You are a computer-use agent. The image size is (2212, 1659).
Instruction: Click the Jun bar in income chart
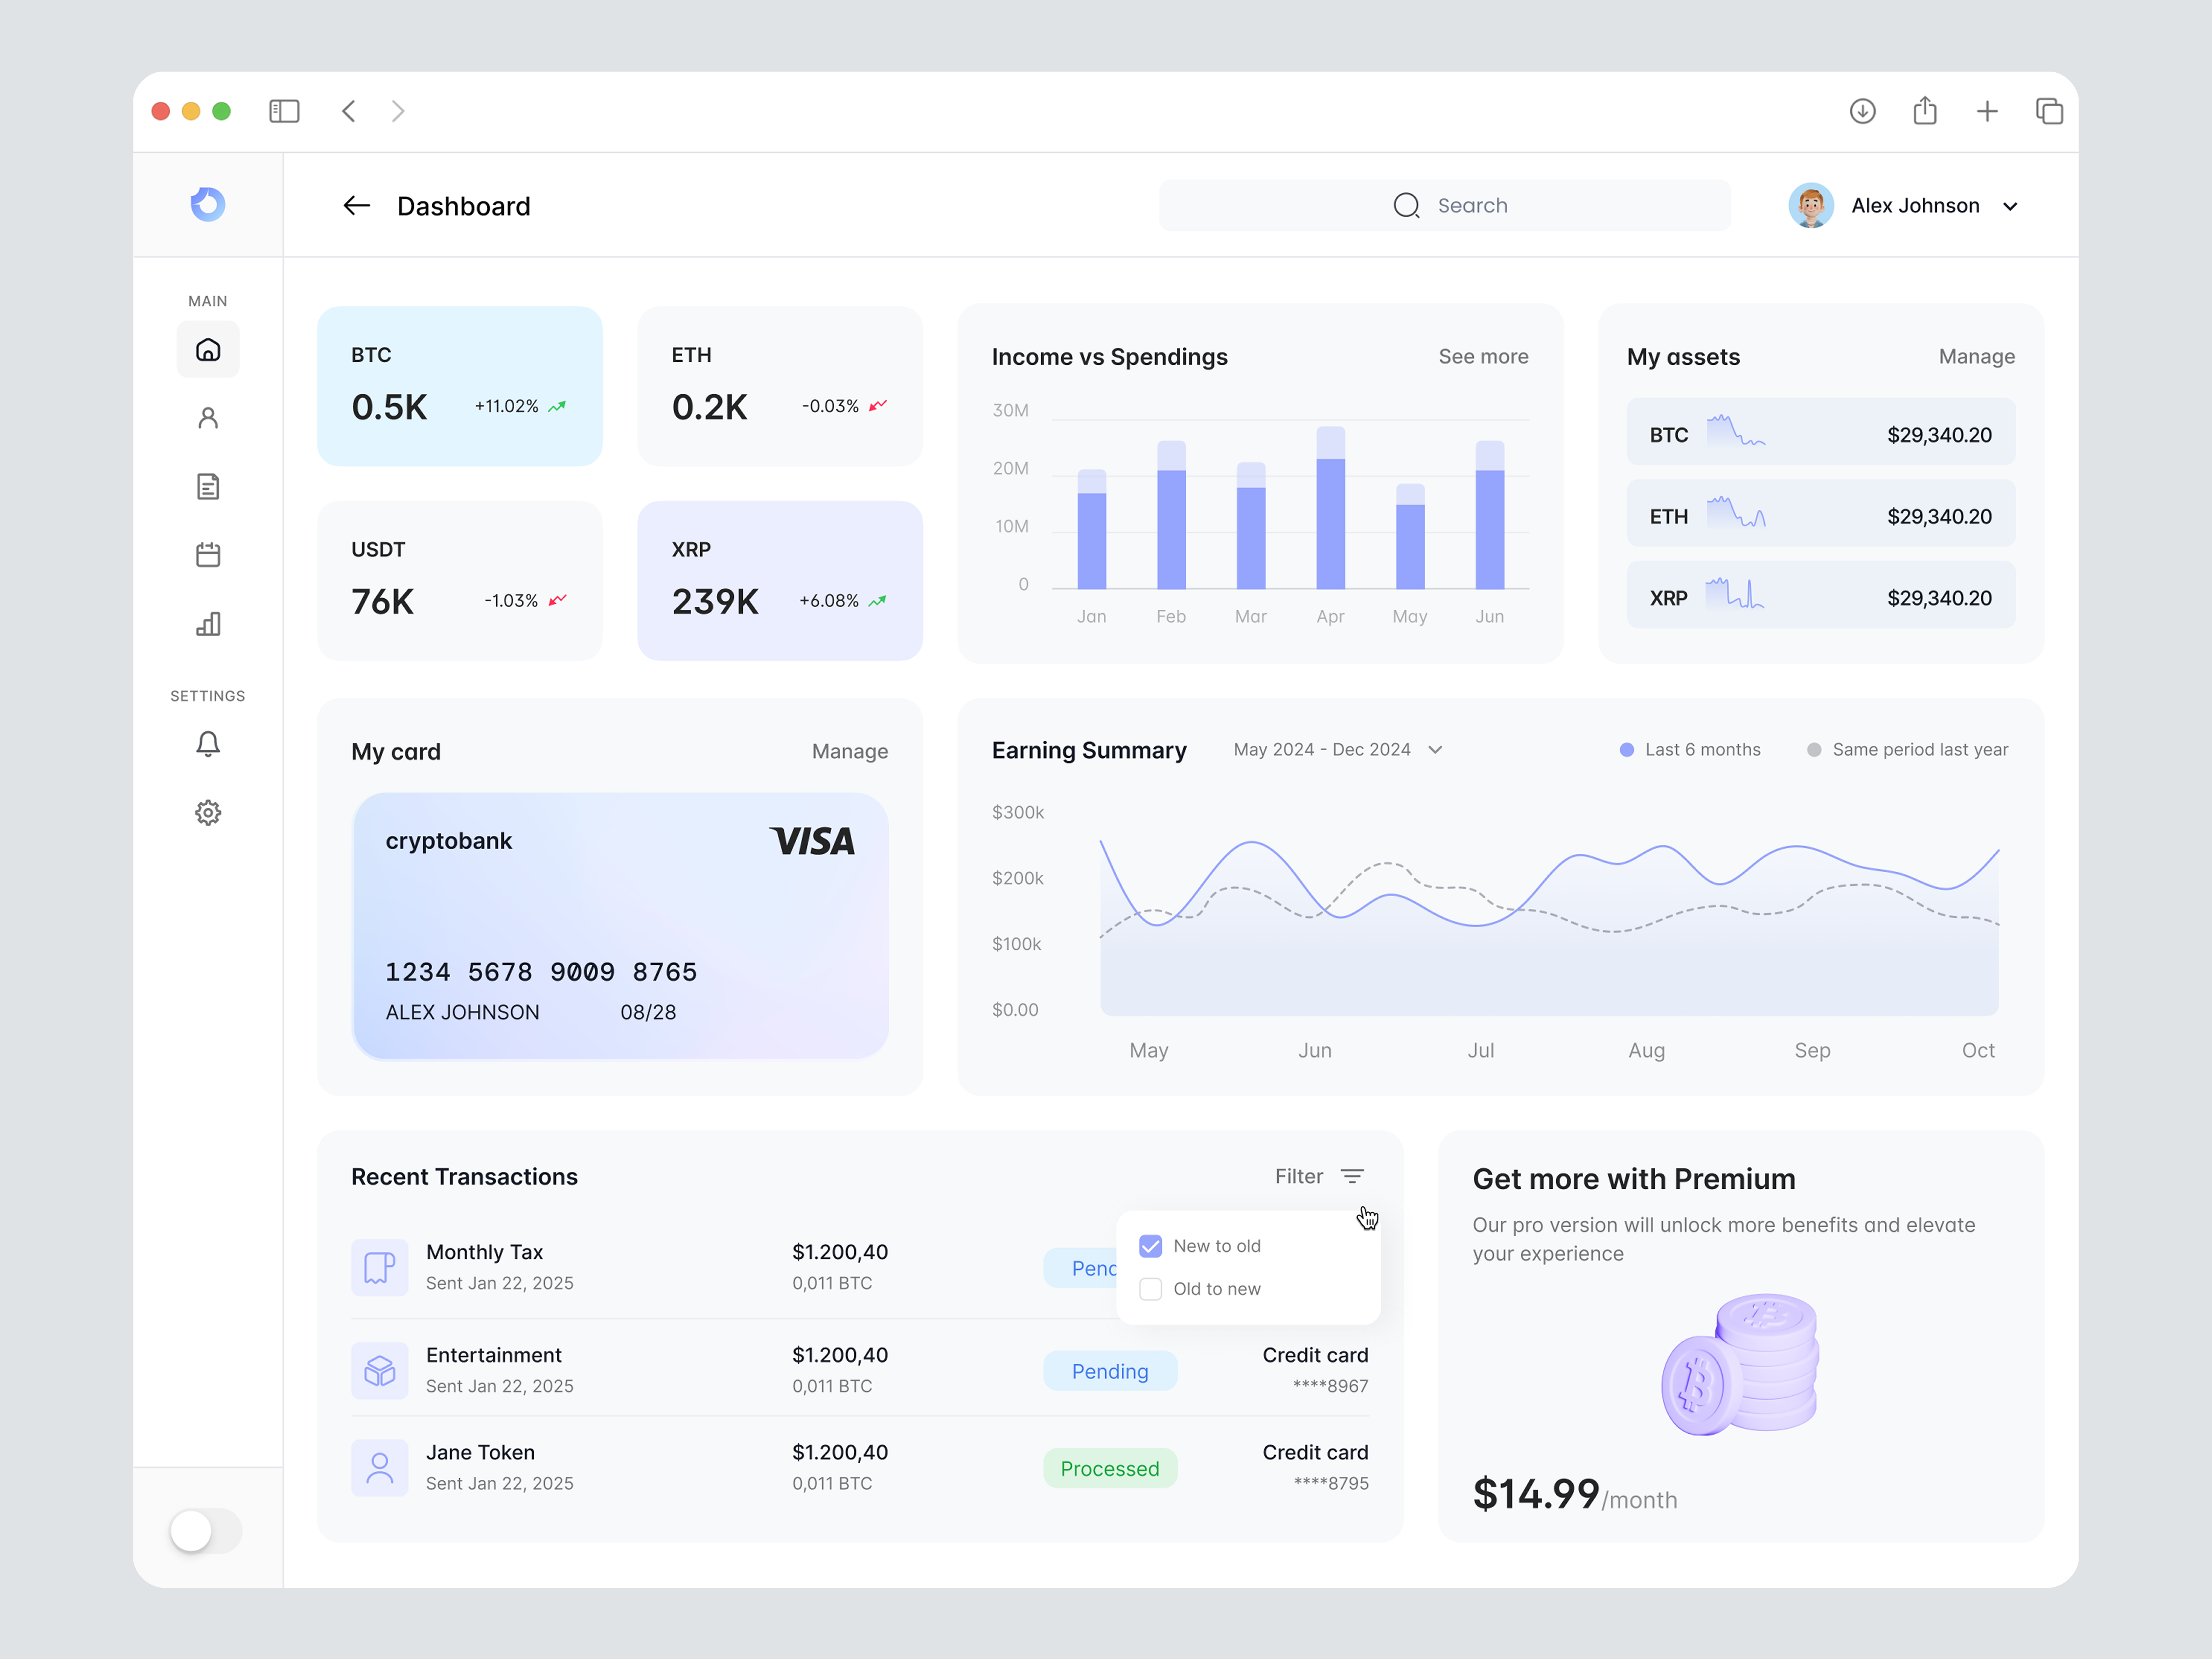1490,515
